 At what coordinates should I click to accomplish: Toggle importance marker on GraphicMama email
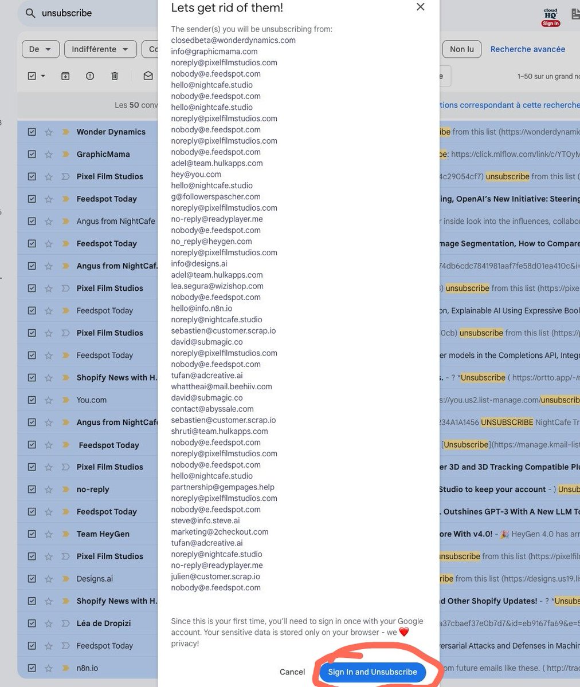pyautogui.click(x=65, y=154)
